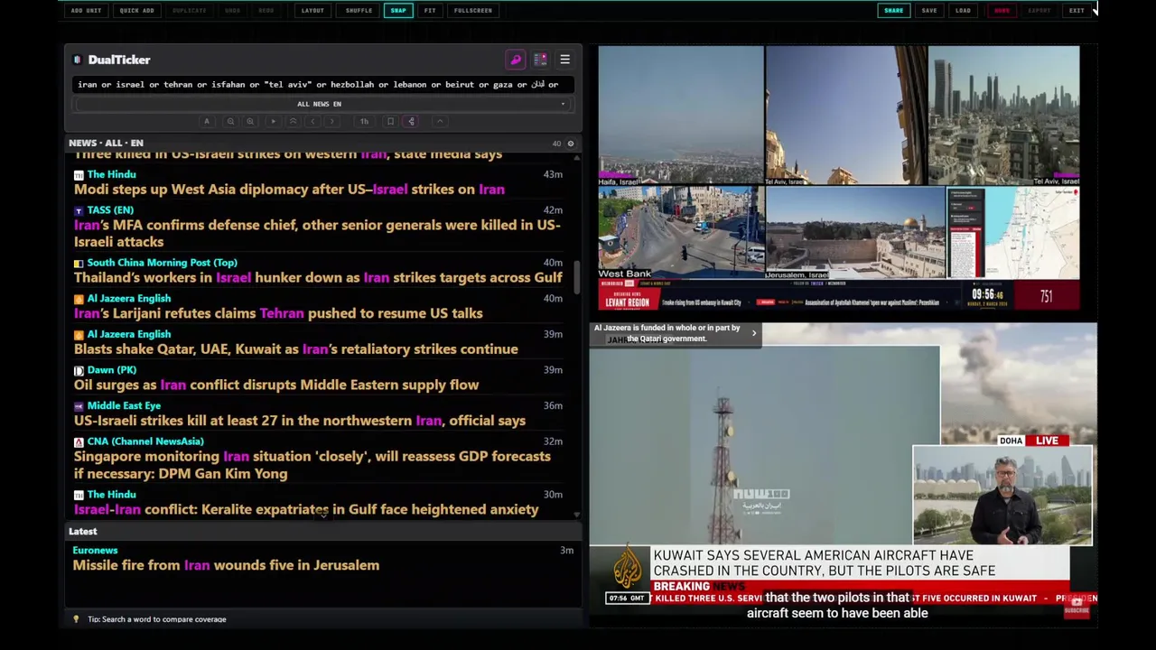Click the DualTicker logo icon

click(78, 60)
